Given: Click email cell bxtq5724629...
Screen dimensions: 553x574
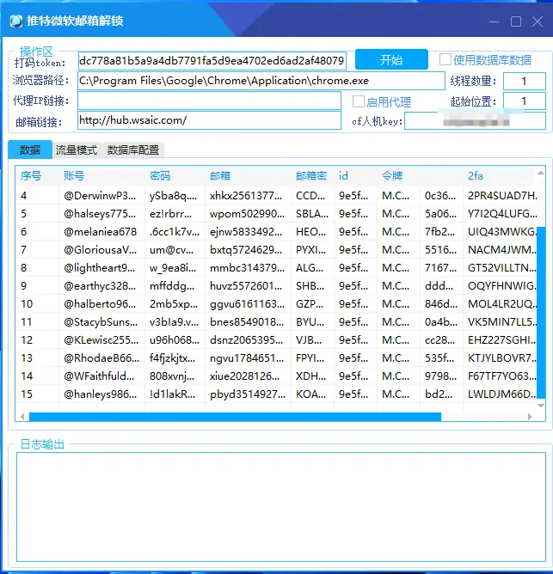Looking at the screenshot, I should tap(246, 250).
